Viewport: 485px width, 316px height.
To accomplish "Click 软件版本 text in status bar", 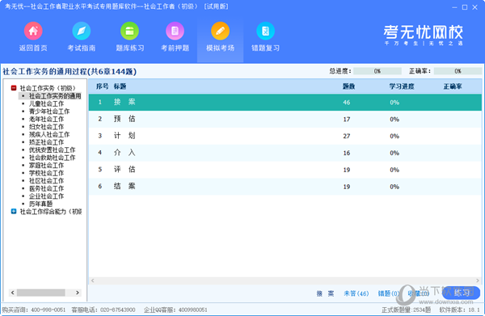I will point(459,310).
